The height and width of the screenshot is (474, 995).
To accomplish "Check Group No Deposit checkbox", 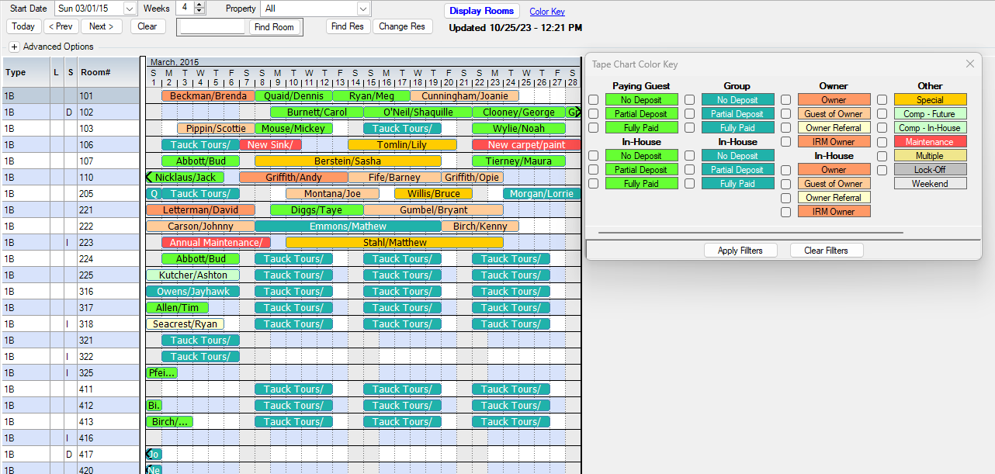I will 689,100.
